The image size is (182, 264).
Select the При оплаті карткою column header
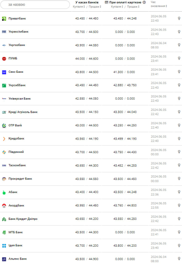tap(125, 2)
